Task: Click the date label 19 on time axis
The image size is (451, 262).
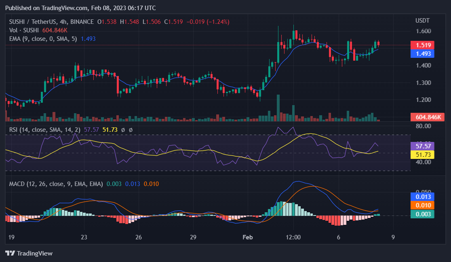Action: [11, 237]
